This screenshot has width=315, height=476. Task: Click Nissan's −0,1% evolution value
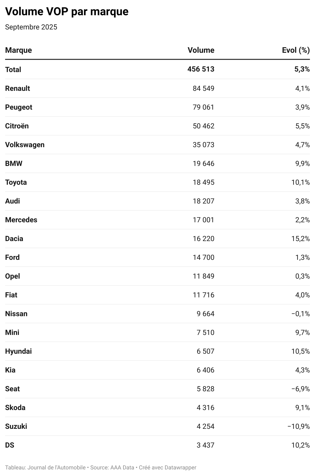pyautogui.click(x=301, y=314)
